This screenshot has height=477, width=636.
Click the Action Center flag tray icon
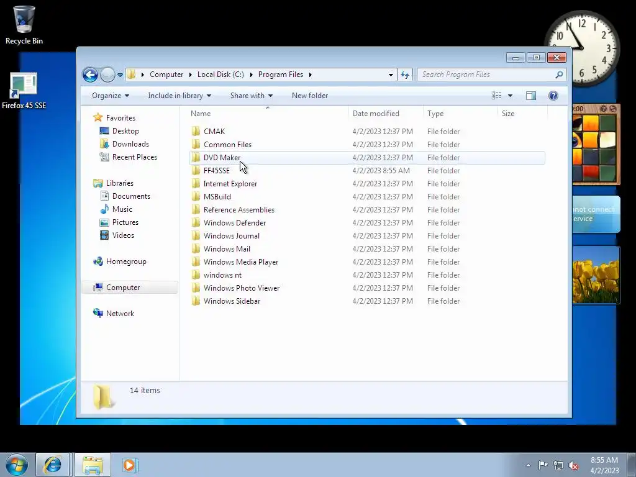(x=543, y=465)
